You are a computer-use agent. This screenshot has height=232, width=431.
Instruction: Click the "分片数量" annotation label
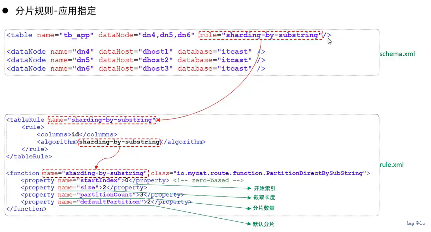[263, 208]
